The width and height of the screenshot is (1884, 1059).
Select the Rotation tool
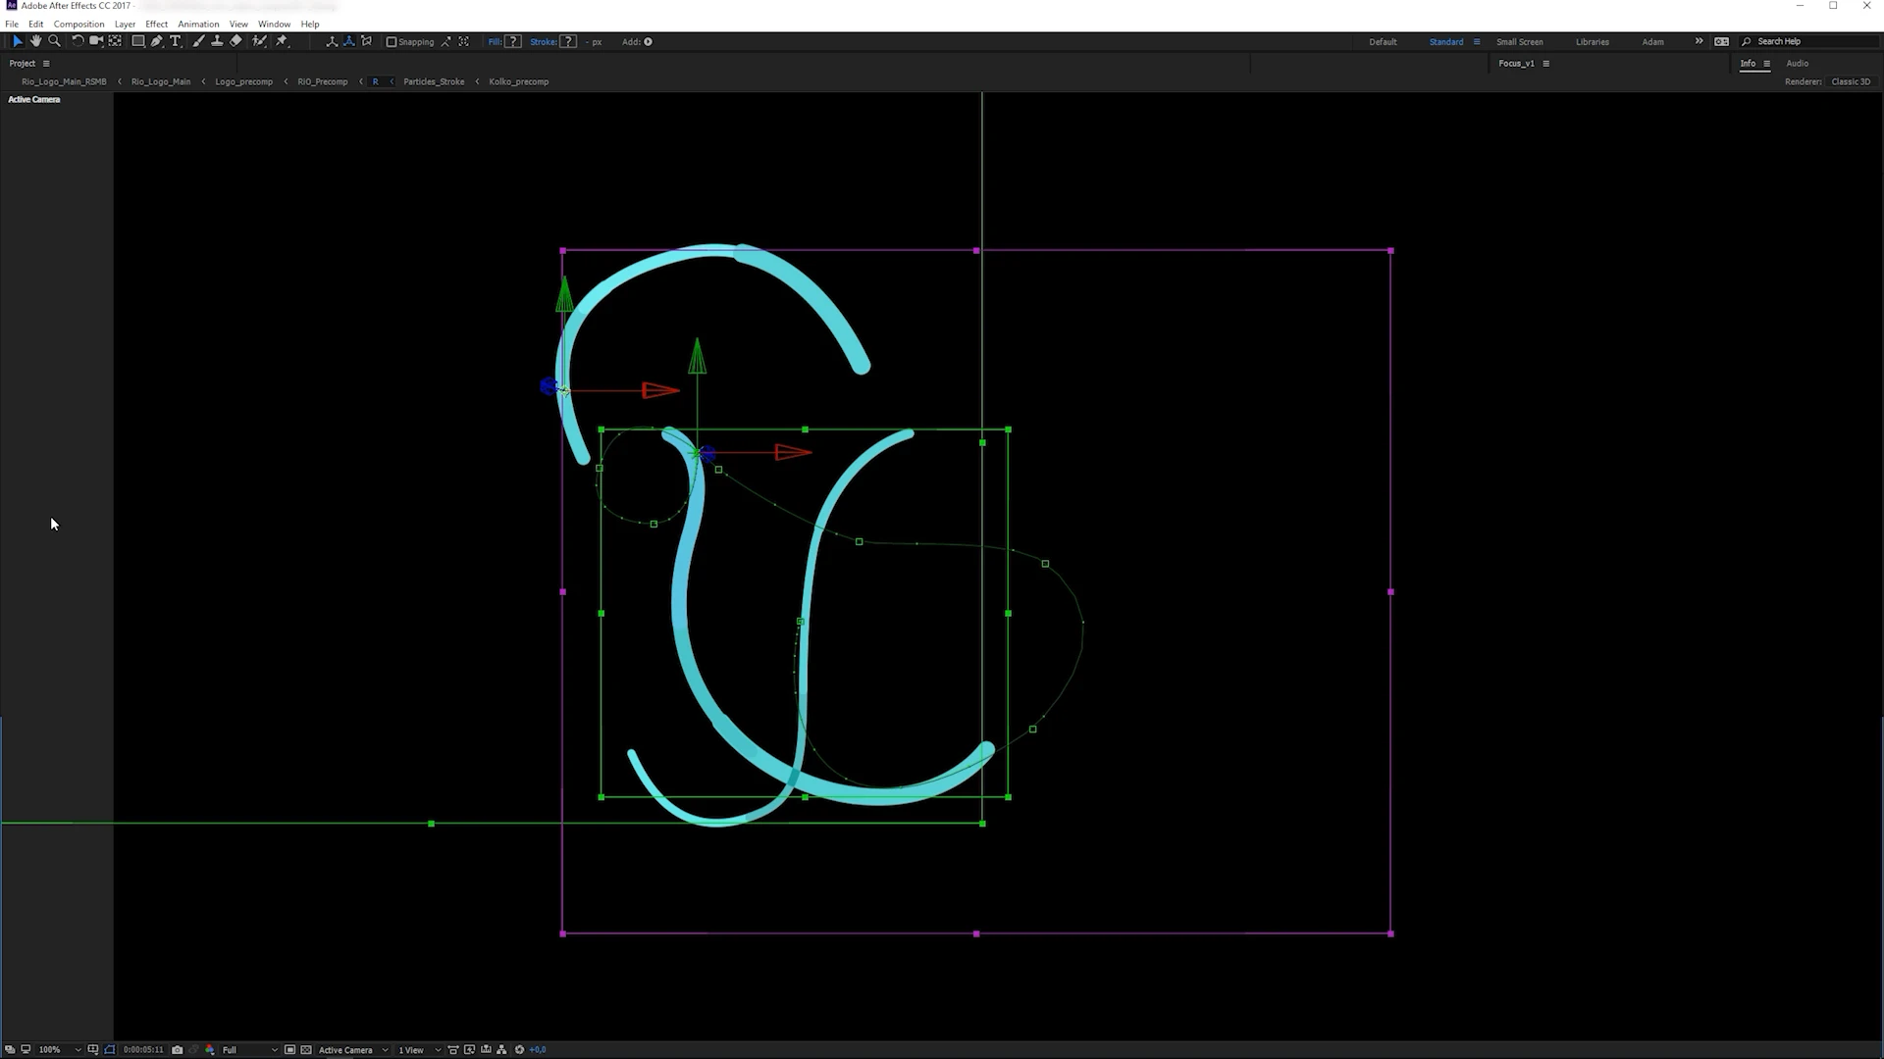coord(78,41)
